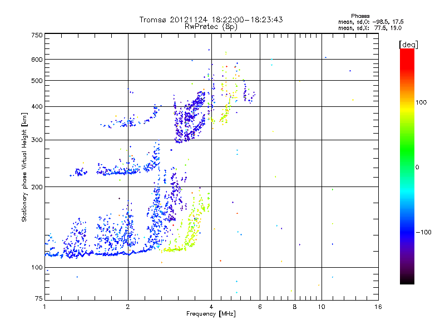Click the colorbar tick label "-100"

pos(423,232)
